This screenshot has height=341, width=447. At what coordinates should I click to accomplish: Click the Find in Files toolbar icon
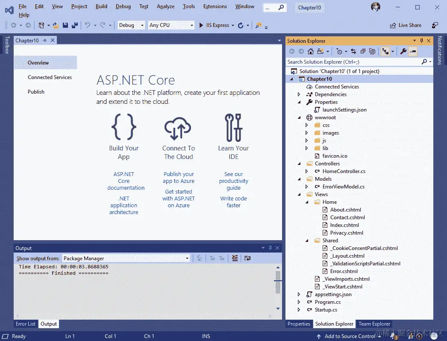pyautogui.click(x=258, y=25)
